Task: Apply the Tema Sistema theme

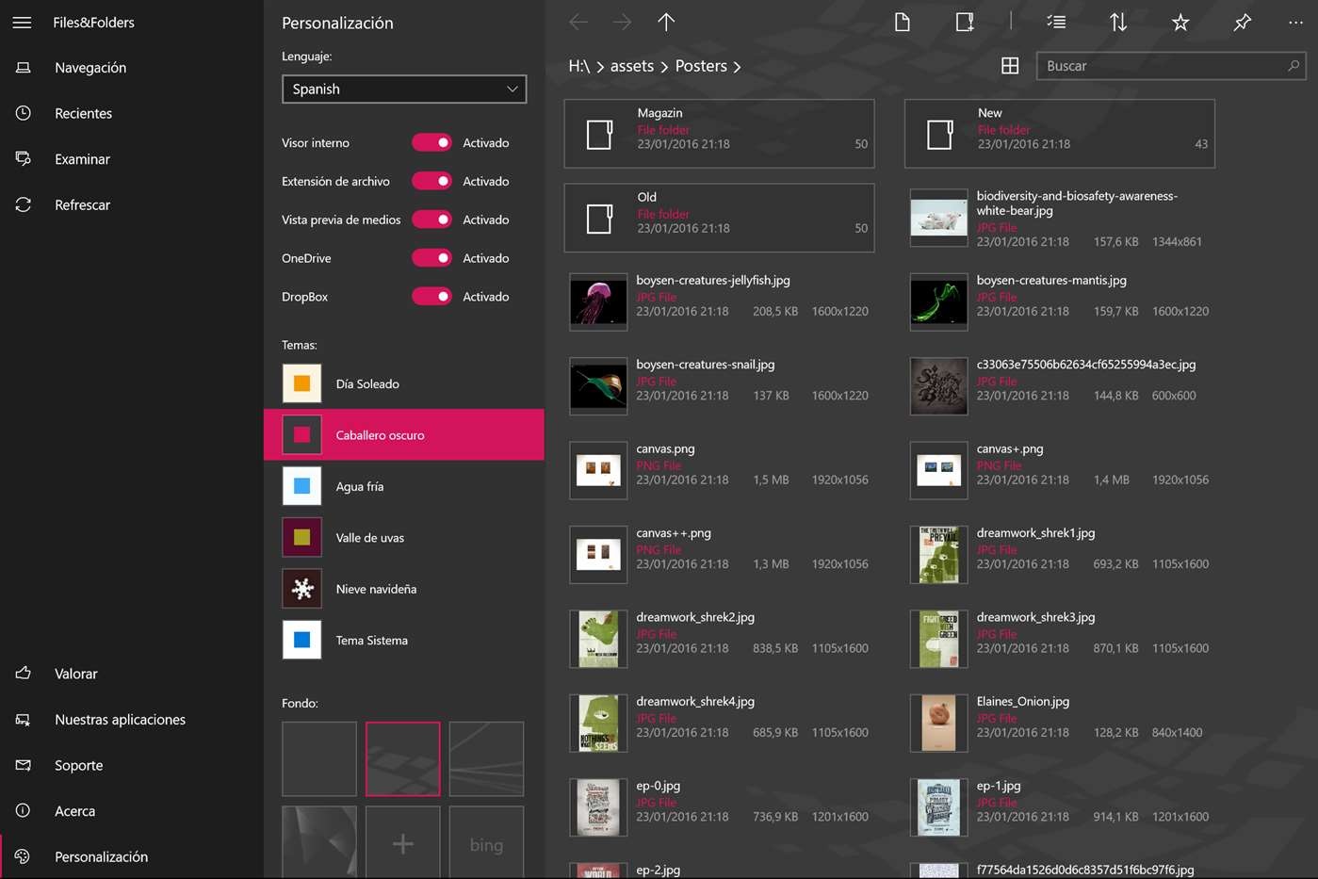Action: pos(404,641)
